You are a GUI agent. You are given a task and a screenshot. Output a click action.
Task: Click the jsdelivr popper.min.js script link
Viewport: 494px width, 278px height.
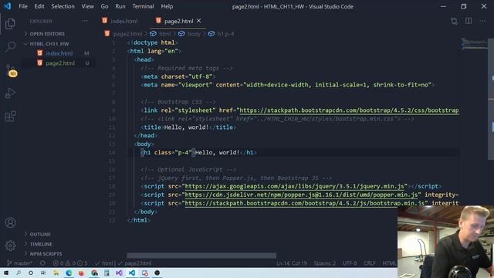pyautogui.click(x=301, y=195)
